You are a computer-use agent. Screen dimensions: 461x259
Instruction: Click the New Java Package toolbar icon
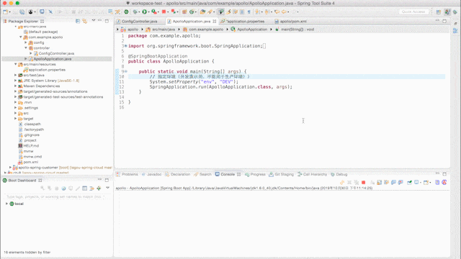click(x=184, y=12)
